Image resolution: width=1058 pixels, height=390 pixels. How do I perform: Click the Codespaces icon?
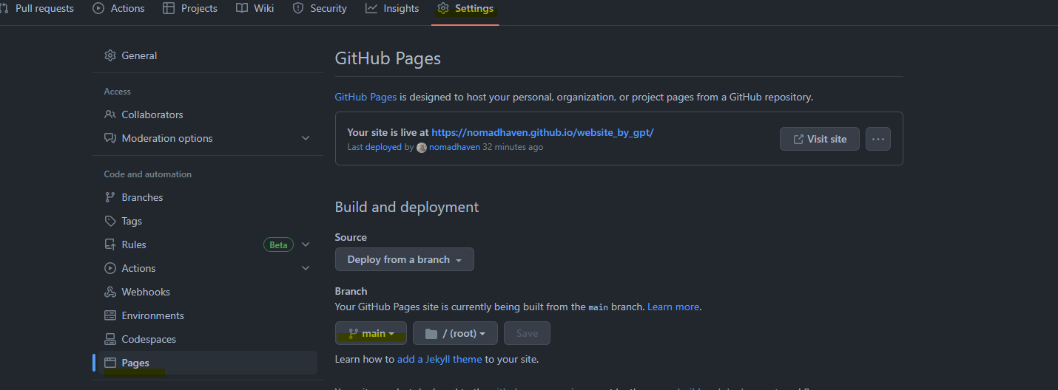pos(110,339)
